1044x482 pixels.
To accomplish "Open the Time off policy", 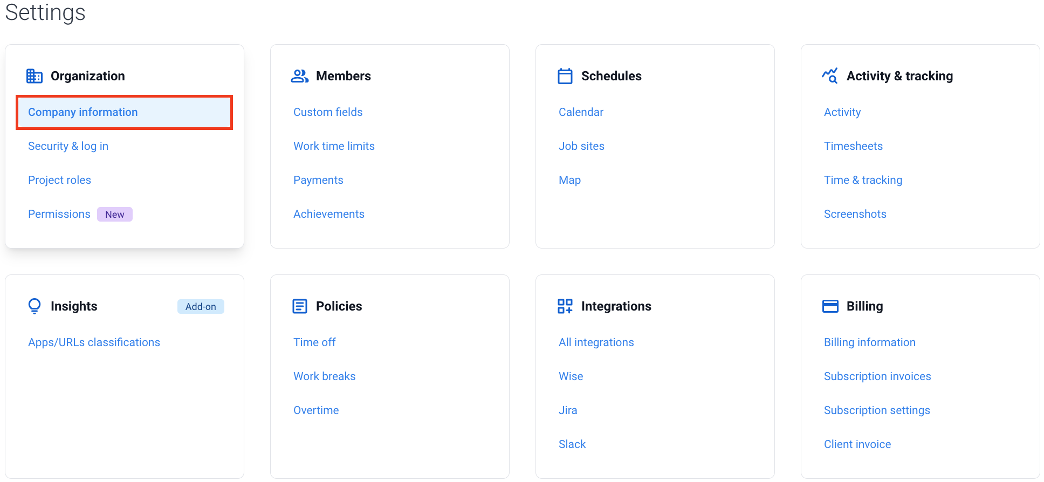I will [314, 342].
